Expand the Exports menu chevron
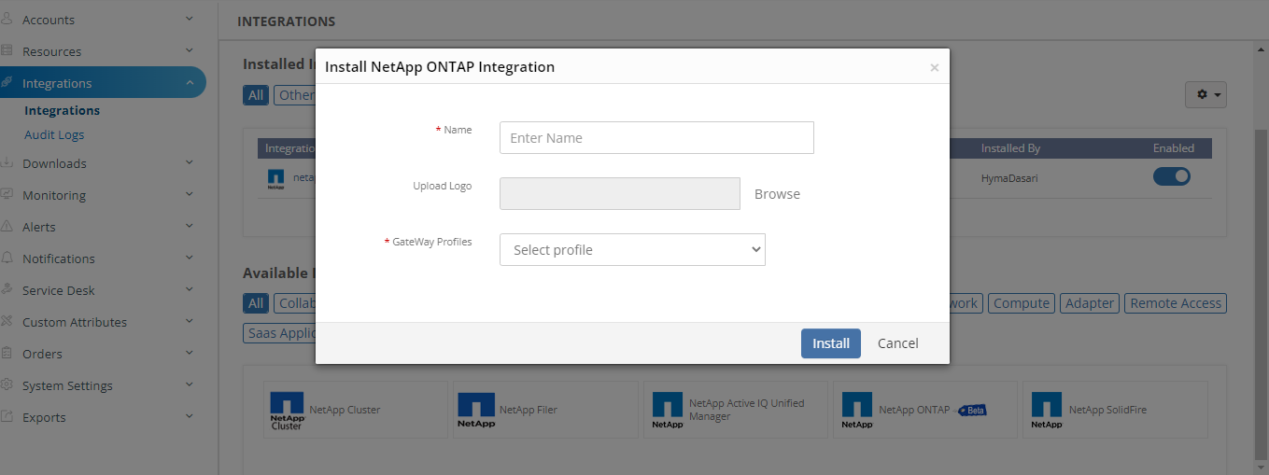The width and height of the screenshot is (1269, 475). coord(190,416)
